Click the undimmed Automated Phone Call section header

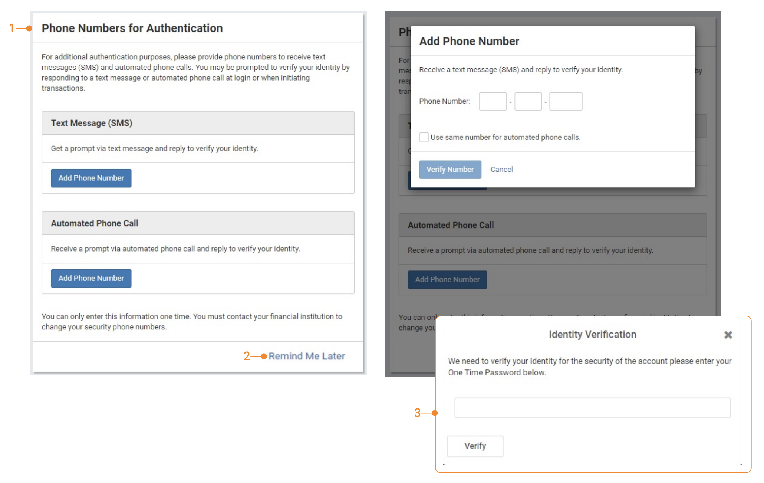pos(95,223)
